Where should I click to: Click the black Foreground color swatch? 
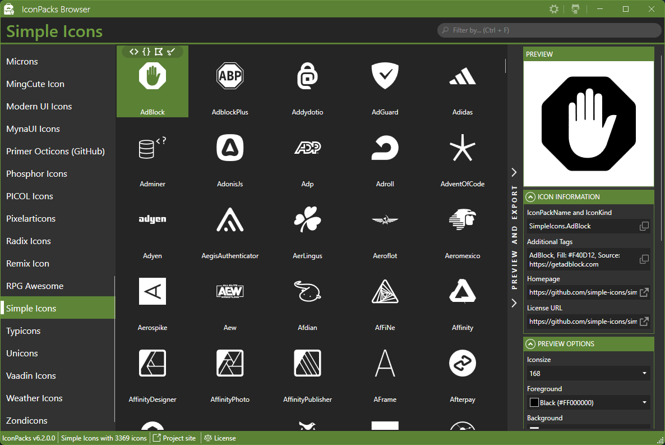534,402
